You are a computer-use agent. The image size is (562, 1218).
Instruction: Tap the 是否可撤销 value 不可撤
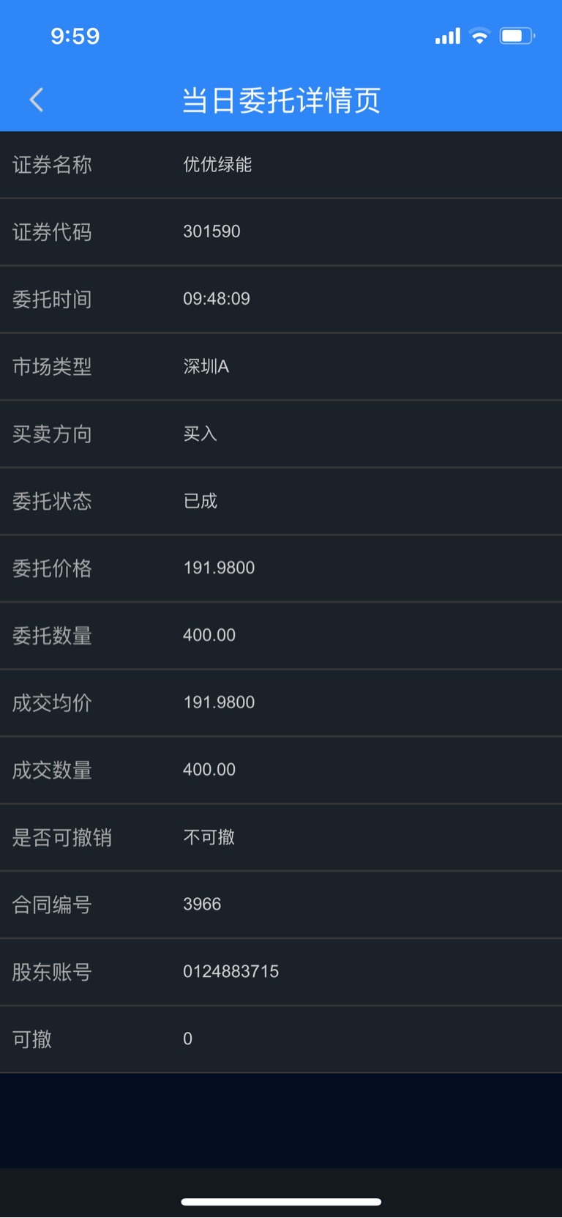coord(209,837)
